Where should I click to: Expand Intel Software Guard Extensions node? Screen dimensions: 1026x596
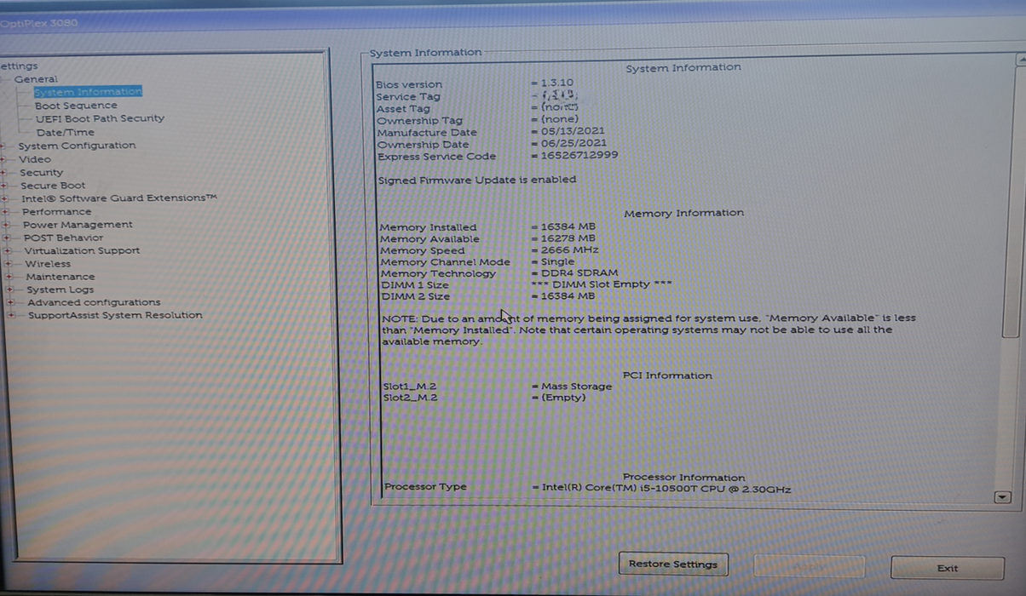pos(6,198)
